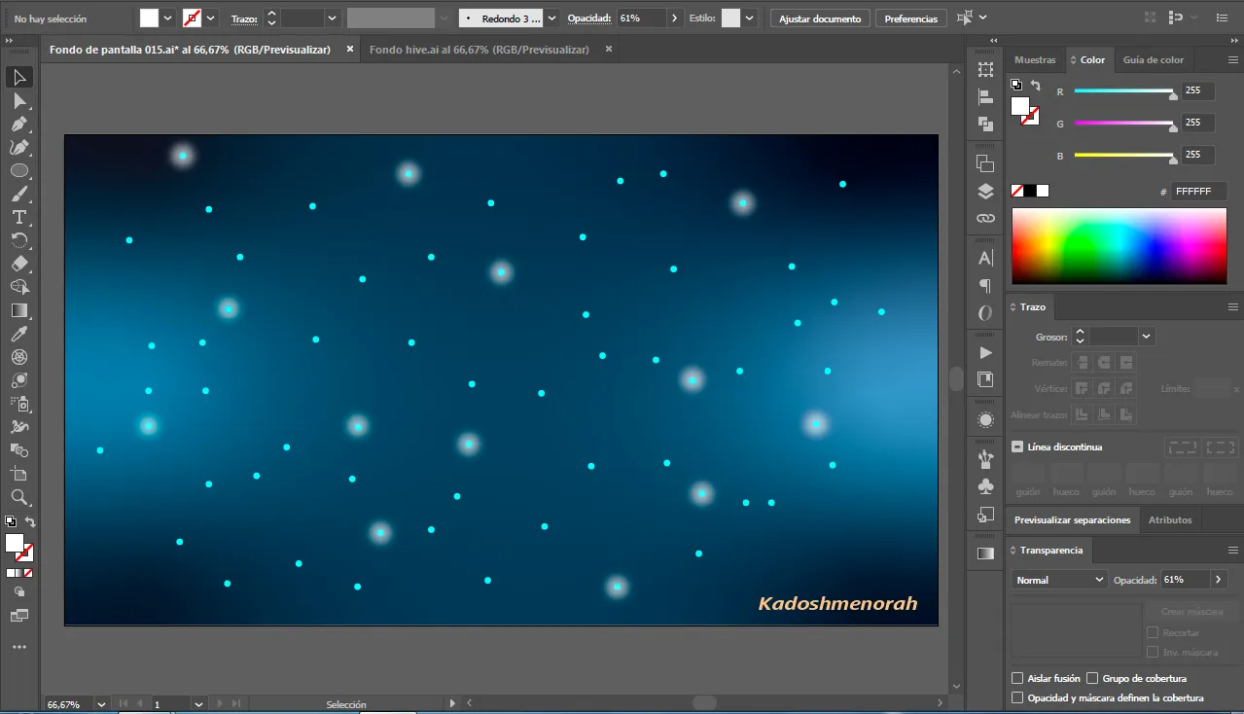Click the Ajustar documento button
This screenshot has width=1244, height=714.
pos(820,18)
